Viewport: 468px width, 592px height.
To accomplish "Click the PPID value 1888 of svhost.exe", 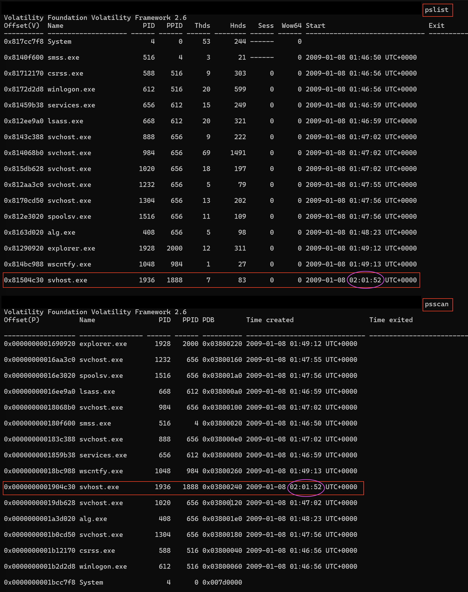I will [175, 280].
